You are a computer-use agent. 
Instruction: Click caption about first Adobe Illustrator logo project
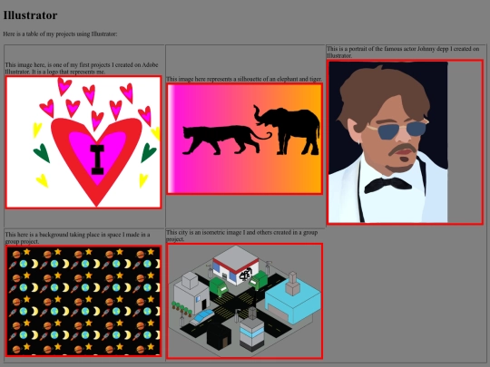pyautogui.click(x=82, y=68)
